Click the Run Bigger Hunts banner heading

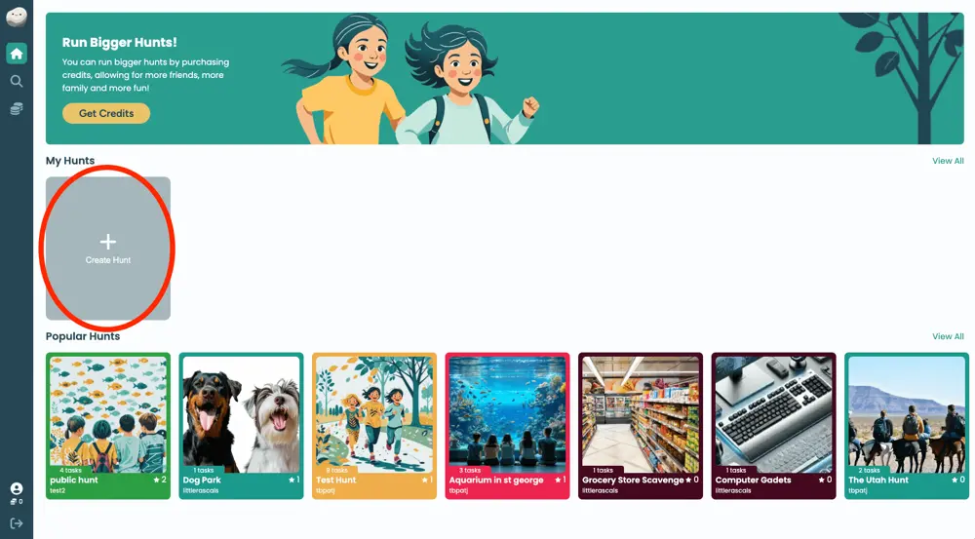pos(119,42)
